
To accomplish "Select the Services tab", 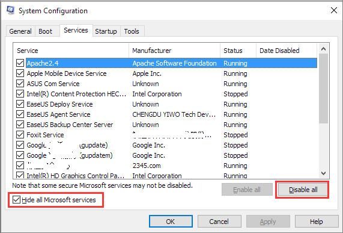I will pyautogui.click(x=76, y=30).
